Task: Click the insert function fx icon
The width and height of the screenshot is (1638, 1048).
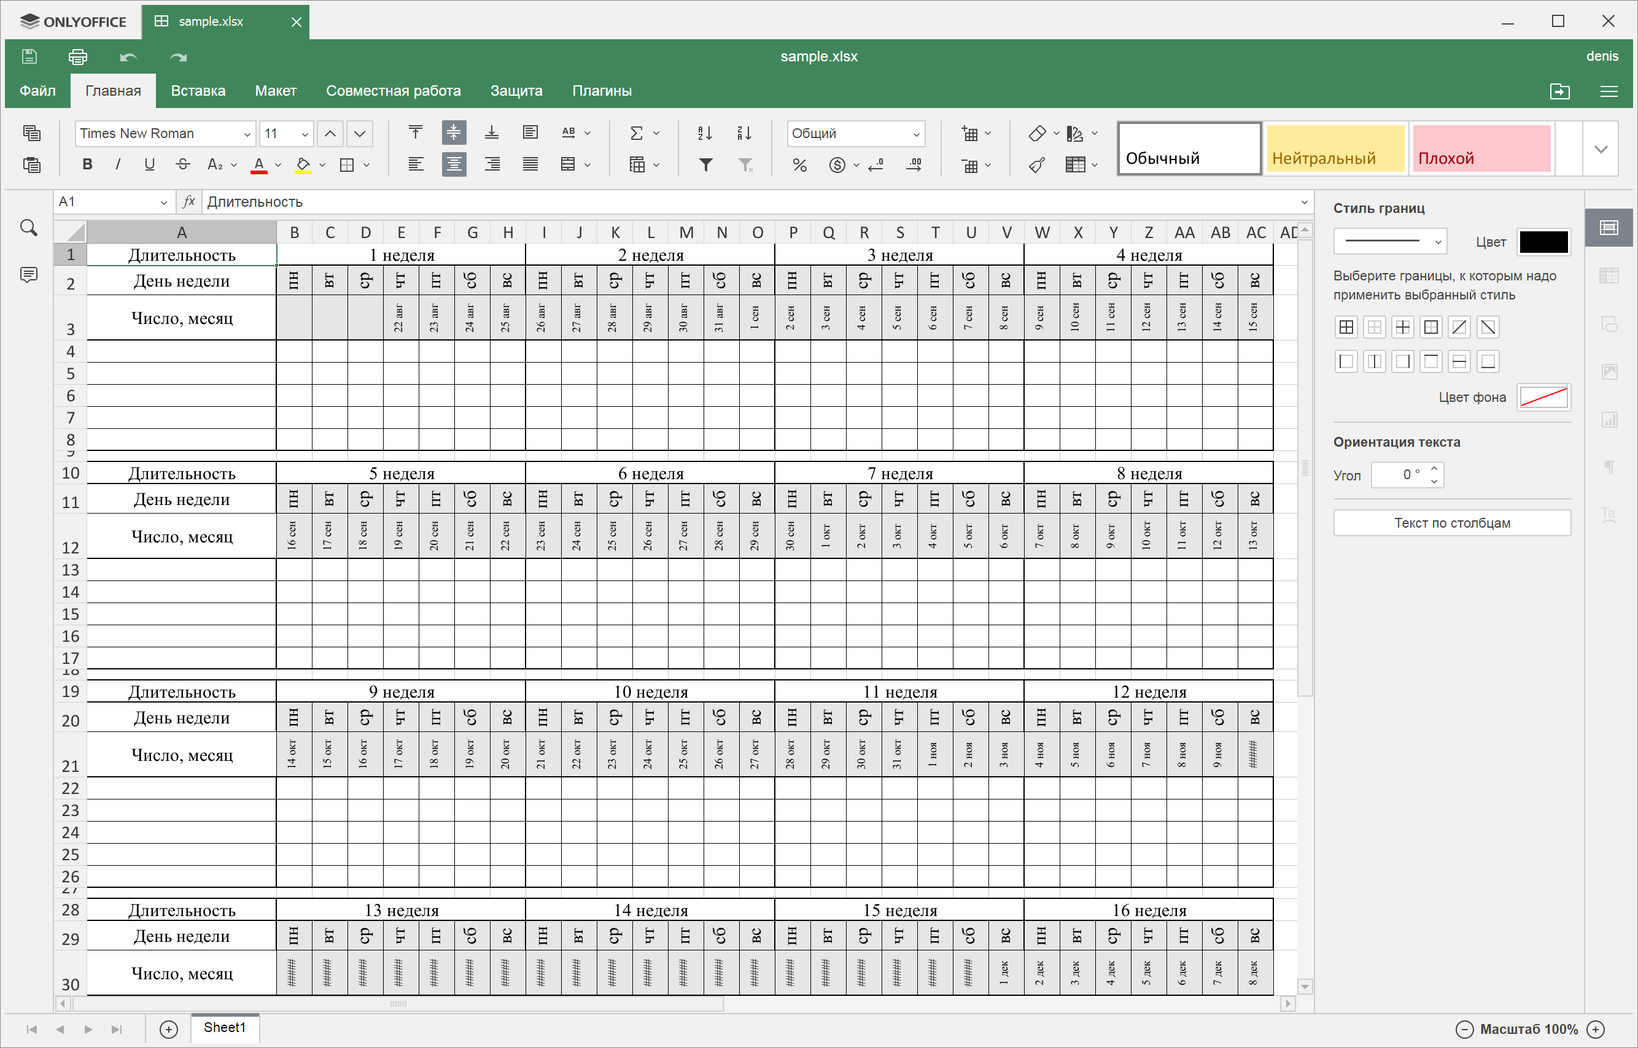Action: pyautogui.click(x=188, y=201)
